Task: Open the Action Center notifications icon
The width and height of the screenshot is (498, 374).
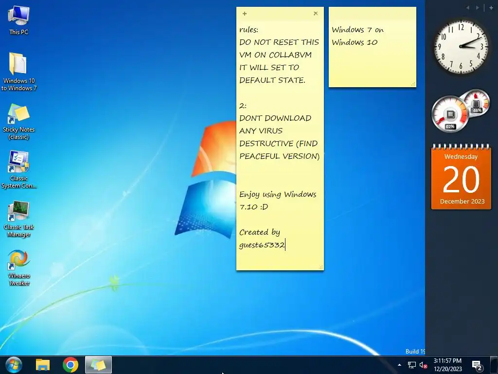Action: pos(477,365)
